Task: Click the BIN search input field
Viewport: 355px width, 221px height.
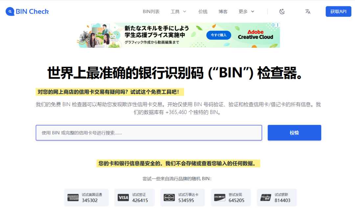Action: [x=149, y=133]
